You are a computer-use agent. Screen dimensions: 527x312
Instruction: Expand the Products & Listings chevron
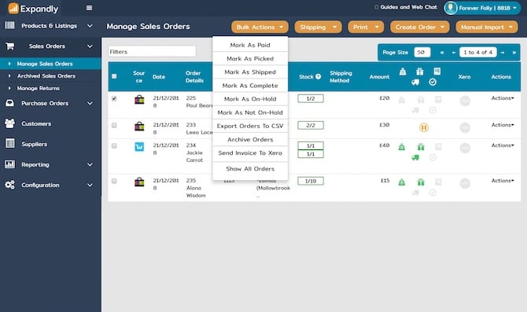pyautogui.click(x=90, y=25)
